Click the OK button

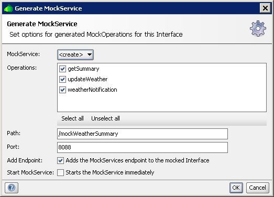pos(236,188)
